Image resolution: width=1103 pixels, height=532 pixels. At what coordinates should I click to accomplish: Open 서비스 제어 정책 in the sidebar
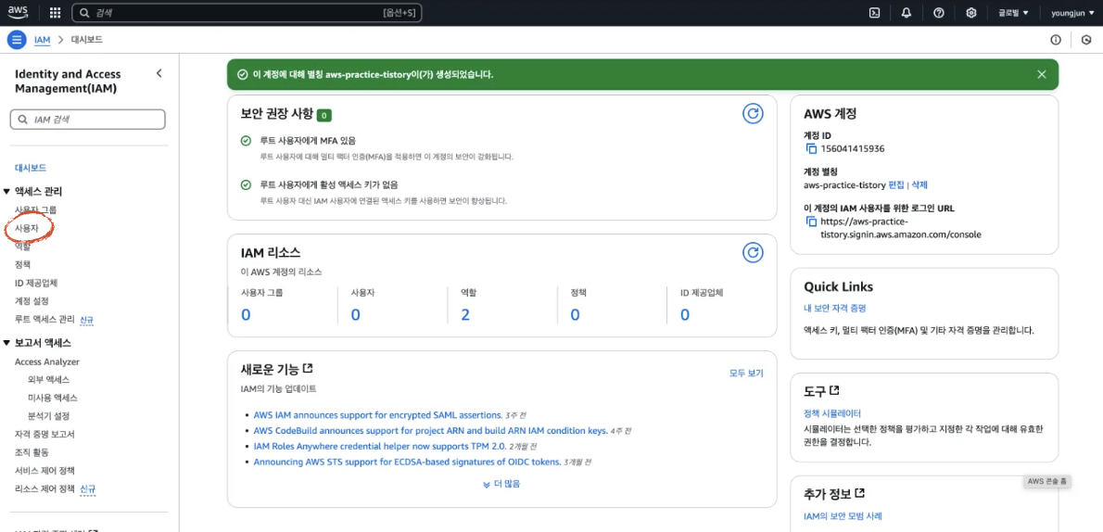point(44,471)
